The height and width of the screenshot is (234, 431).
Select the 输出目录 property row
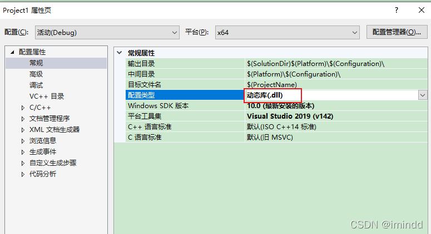[276, 64]
